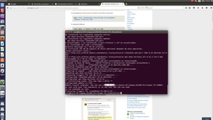Launch LibreOffice Calc from the dock

tap(2, 49)
